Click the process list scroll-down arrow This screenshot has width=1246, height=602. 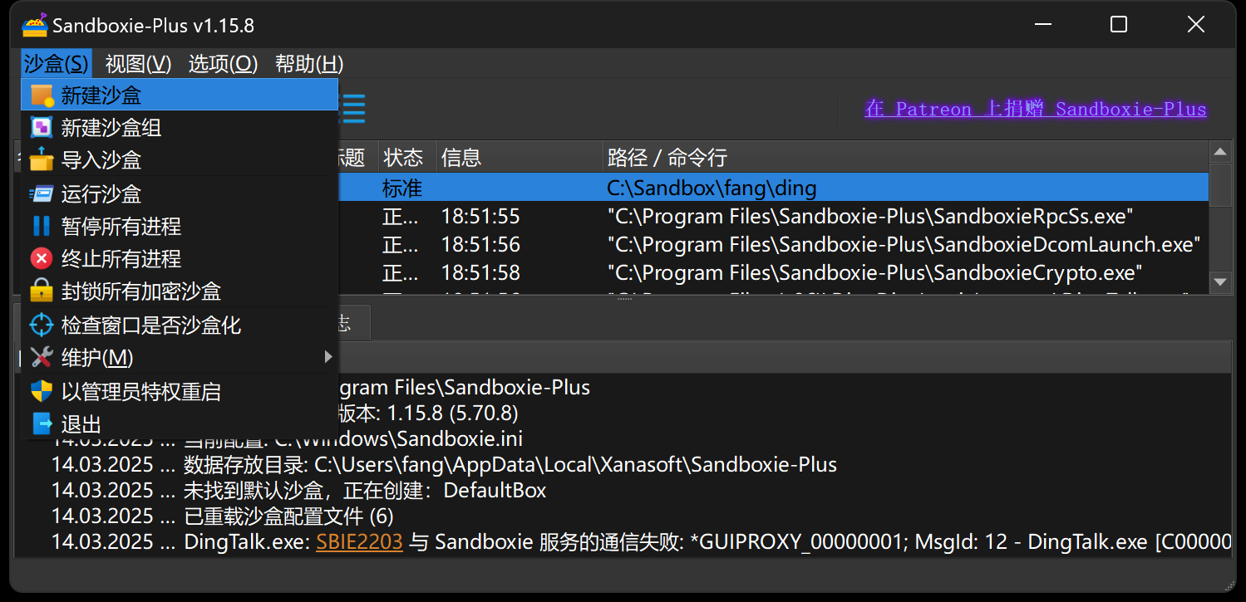pyautogui.click(x=1220, y=282)
